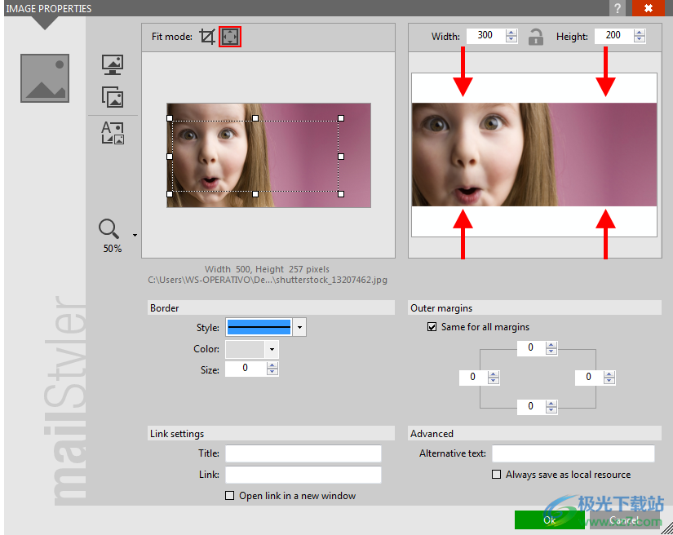The width and height of the screenshot is (673, 535).
Task: Toggle the aspect ratio lock icon
Action: [535, 36]
